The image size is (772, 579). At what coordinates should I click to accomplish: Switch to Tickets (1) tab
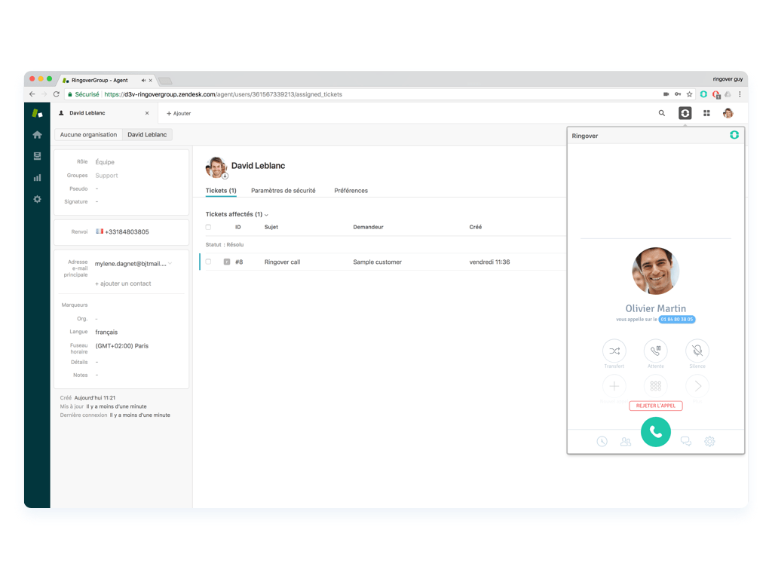pos(221,191)
